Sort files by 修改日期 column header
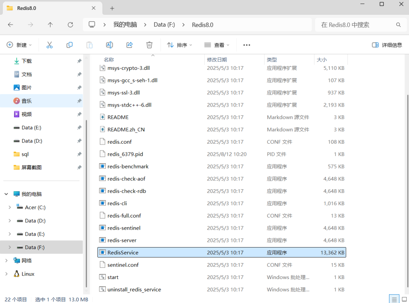409x303 pixels. [217, 59]
